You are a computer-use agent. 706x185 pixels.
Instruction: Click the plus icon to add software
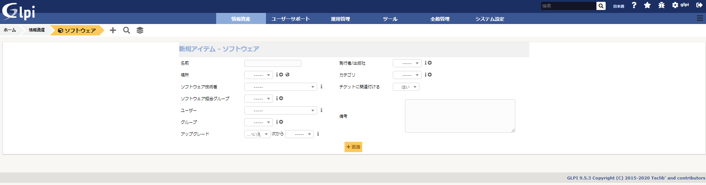tap(113, 30)
